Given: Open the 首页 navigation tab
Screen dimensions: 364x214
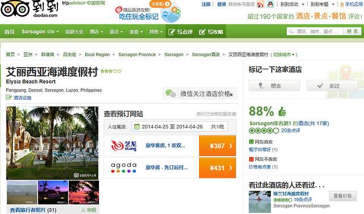Looking at the screenshot, I should click(x=10, y=32).
